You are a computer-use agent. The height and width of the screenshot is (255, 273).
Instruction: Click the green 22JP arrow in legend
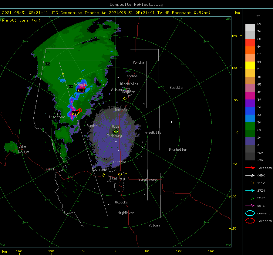pyautogui.click(x=250, y=198)
